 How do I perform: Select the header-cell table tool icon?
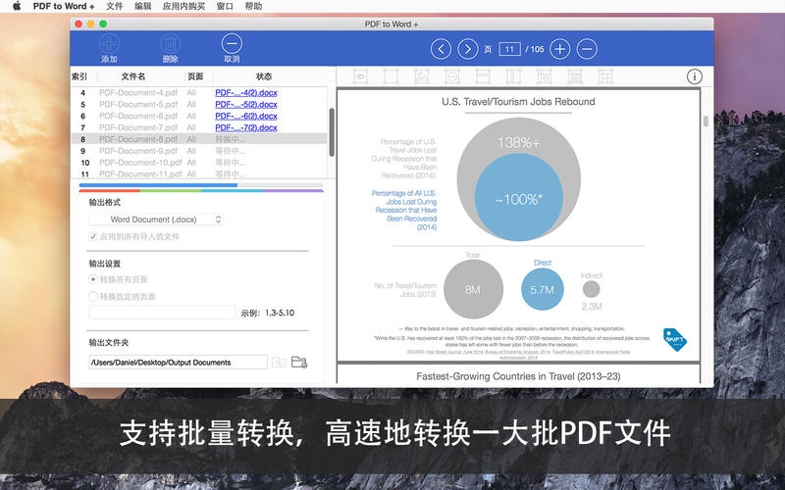point(545,76)
